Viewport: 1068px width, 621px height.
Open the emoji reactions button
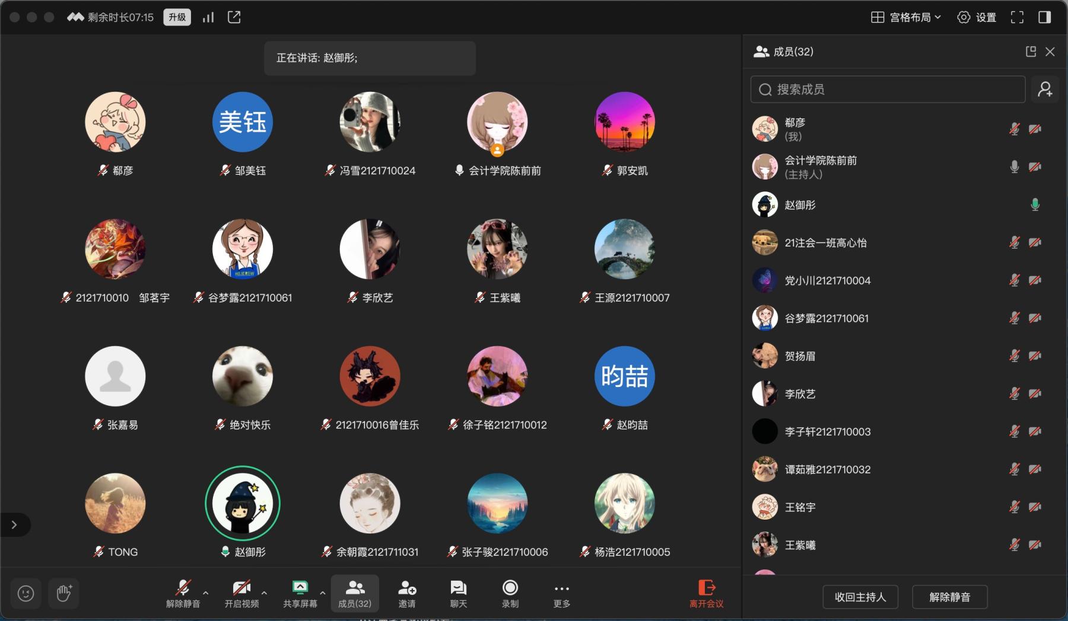pyautogui.click(x=26, y=593)
